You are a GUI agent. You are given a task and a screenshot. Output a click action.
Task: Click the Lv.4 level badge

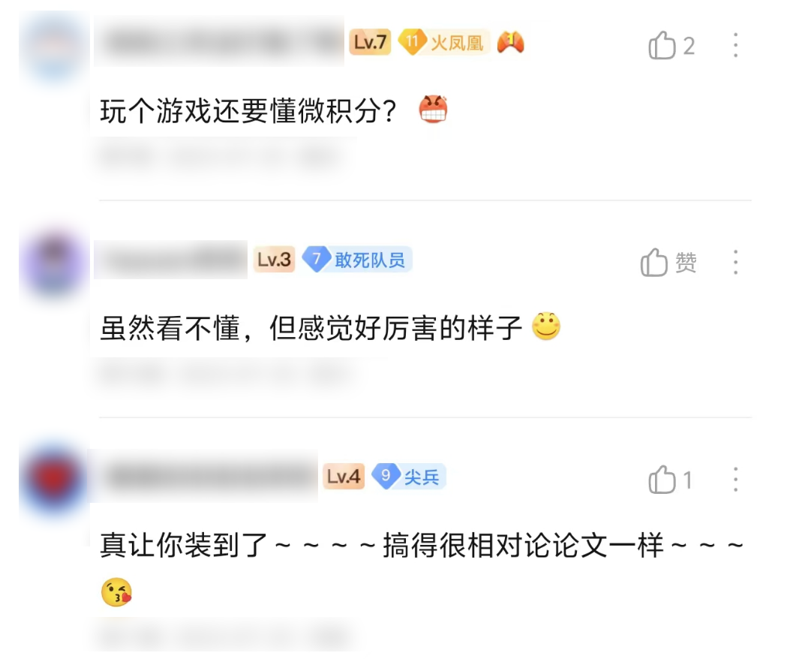(x=344, y=476)
